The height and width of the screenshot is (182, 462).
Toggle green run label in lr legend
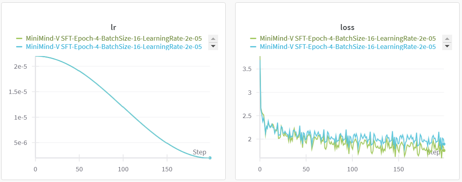(114, 39)
